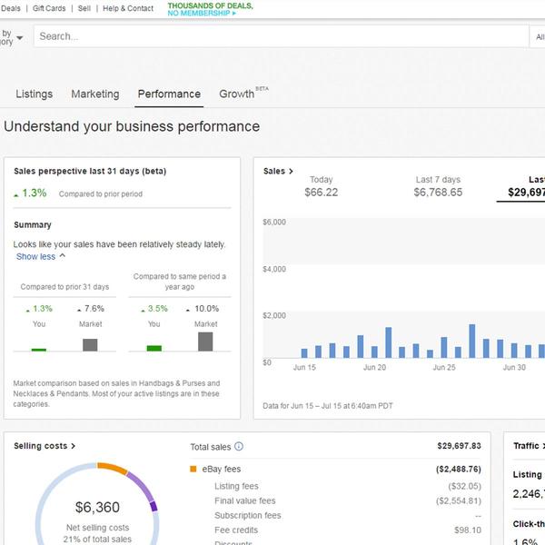Click the eBay fees label
This screenshot has width=545, height=545.
point(222,469)
